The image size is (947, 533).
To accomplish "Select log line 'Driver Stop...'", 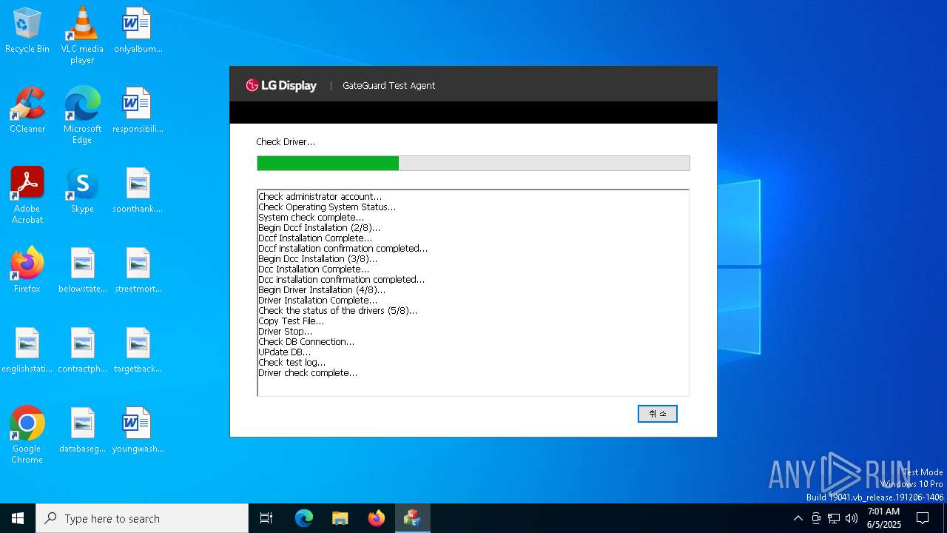I will tap(285, 331).
